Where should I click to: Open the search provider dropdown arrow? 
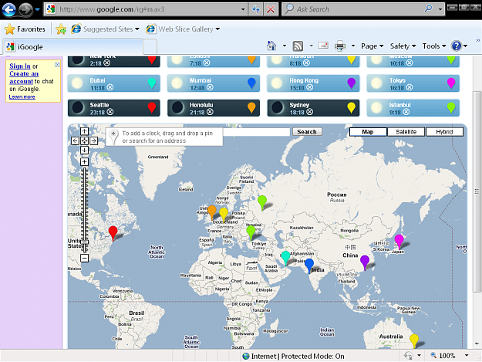(440, 9)
